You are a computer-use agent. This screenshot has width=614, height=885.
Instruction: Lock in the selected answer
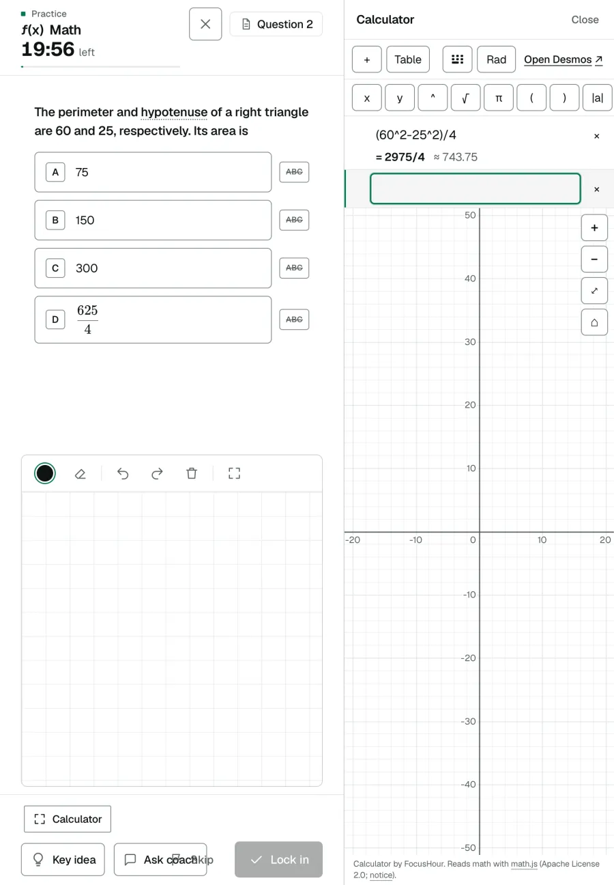[278, 860]
